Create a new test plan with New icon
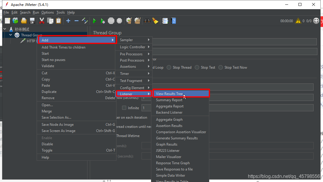This screenshot has height=182, width=323. [7, 21]
